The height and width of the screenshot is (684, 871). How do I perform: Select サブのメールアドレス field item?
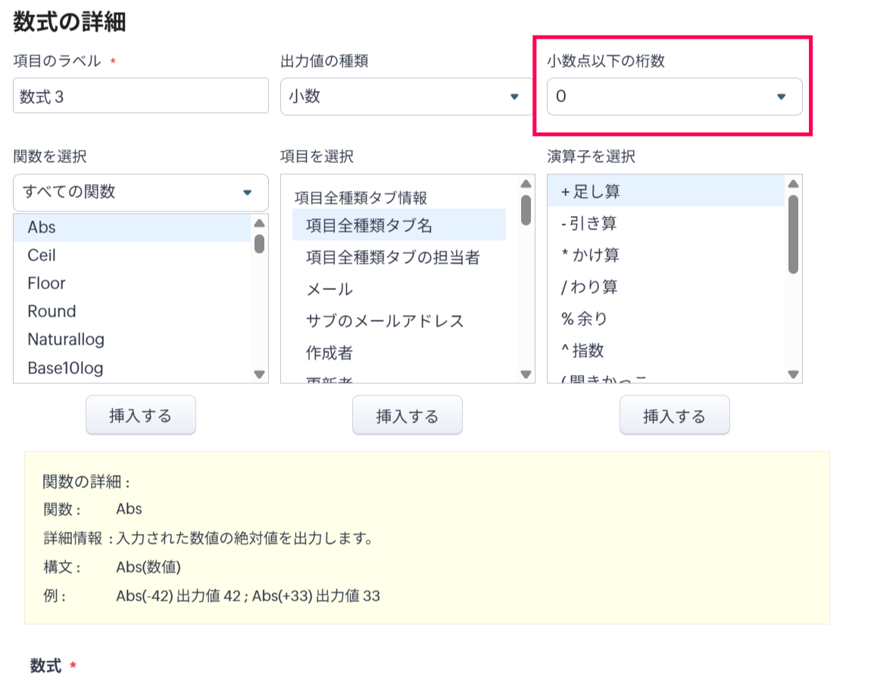coord(385,321)
